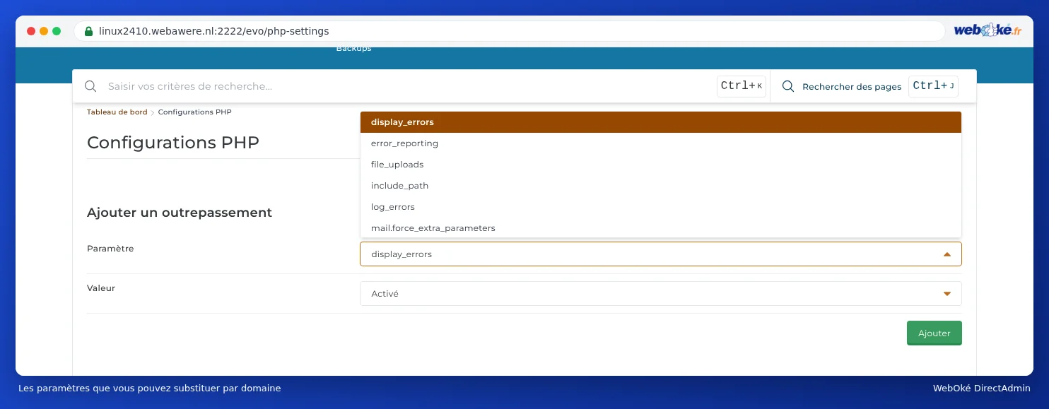The width and height of the screenshot is (1049, 409).
Task: Select display_errors in the dropdown list
Action: click(x=661, y=122)
